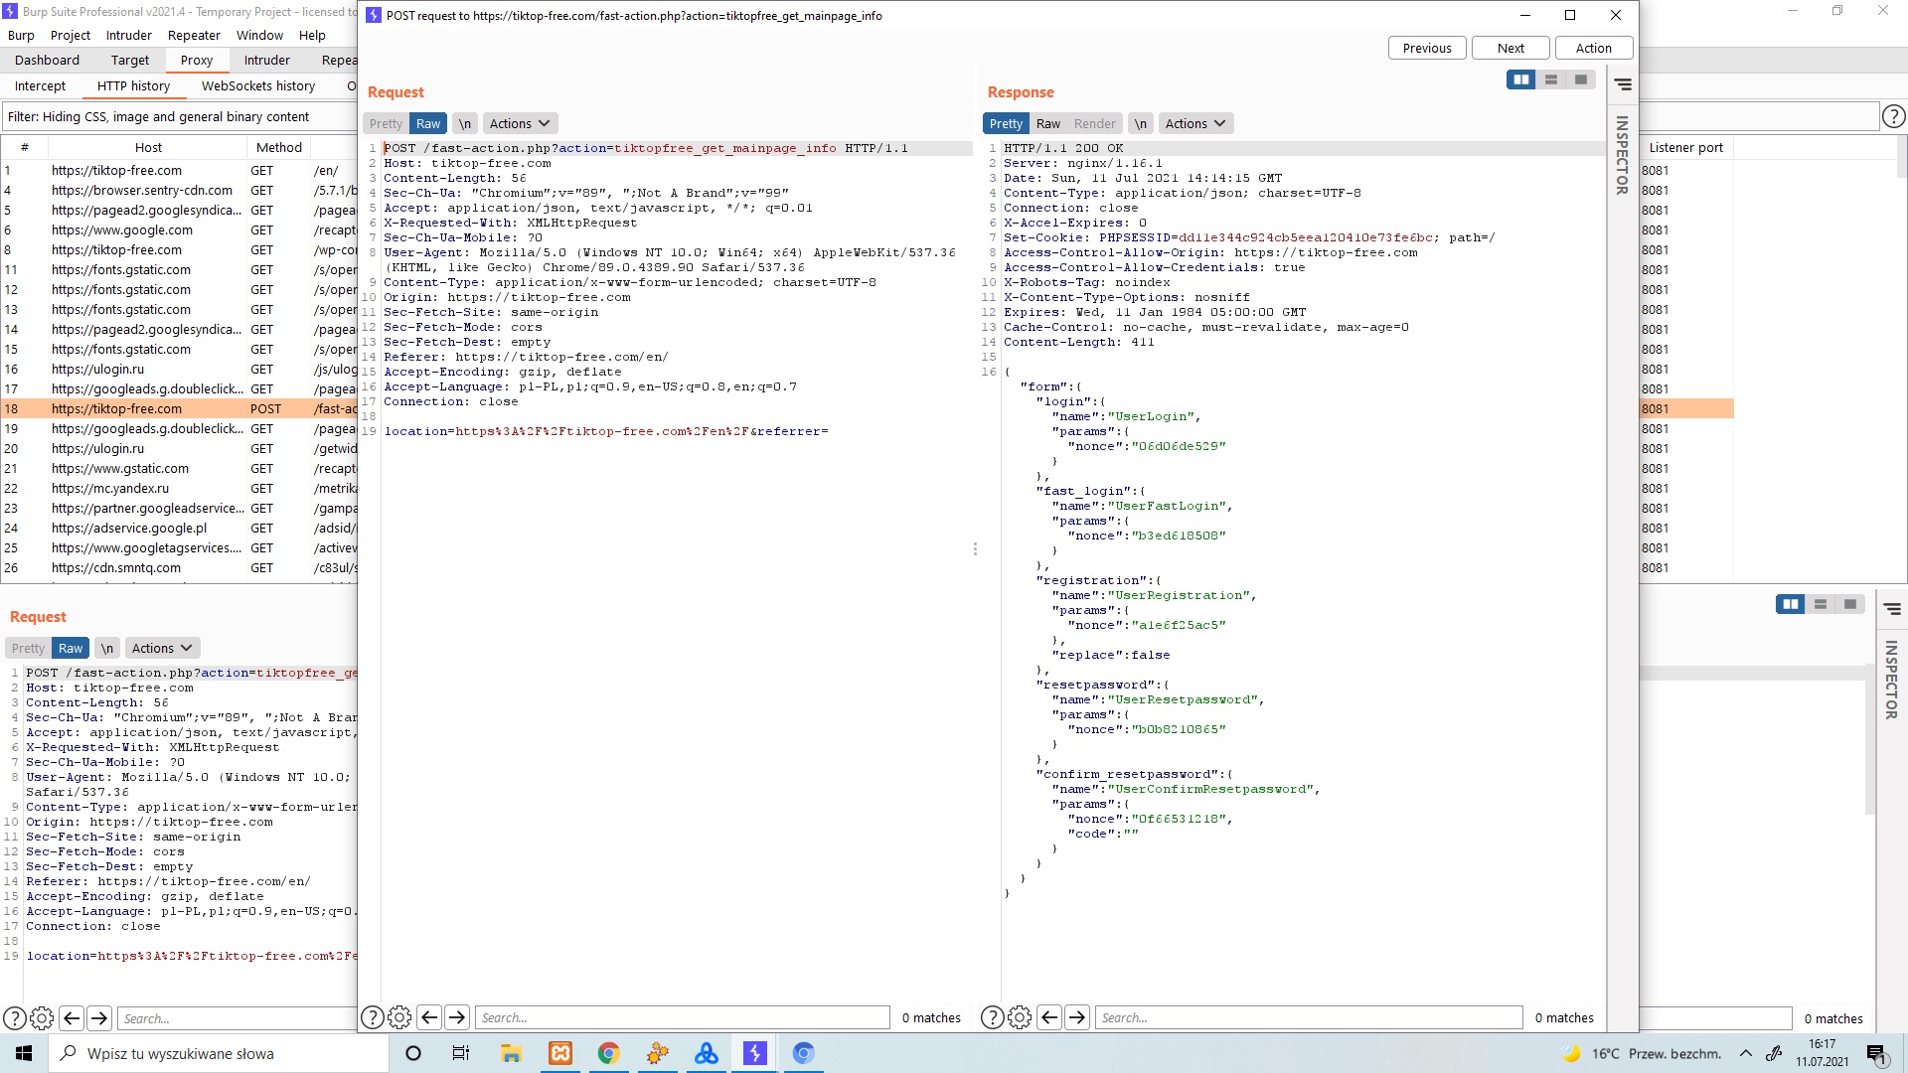
Task: Open inspector hamburger menu in popup window
Action: click(1623, 84)
